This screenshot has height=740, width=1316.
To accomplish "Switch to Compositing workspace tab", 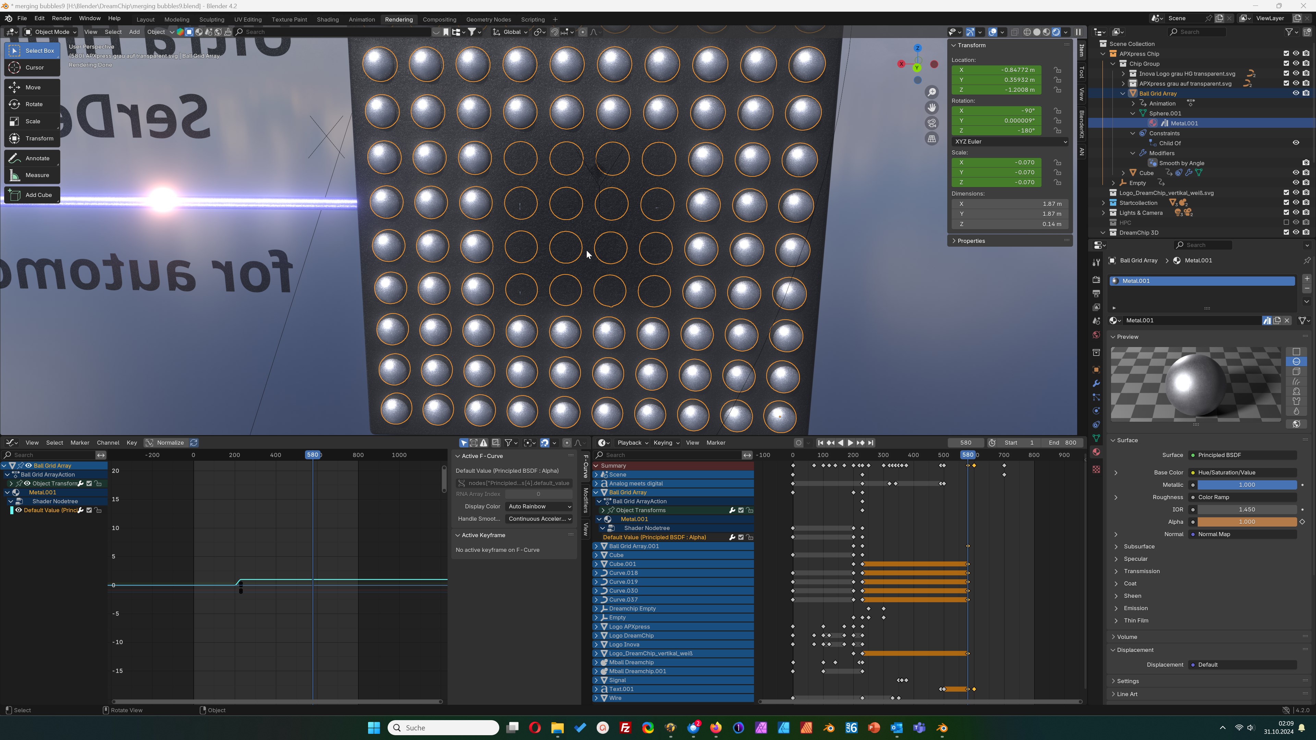I will pyautogui.click(x=439, y=20).
